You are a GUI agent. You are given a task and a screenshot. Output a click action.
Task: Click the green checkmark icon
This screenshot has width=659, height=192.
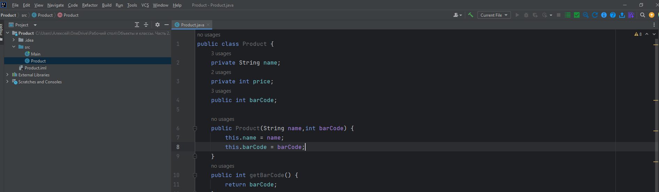click(577, 15)
